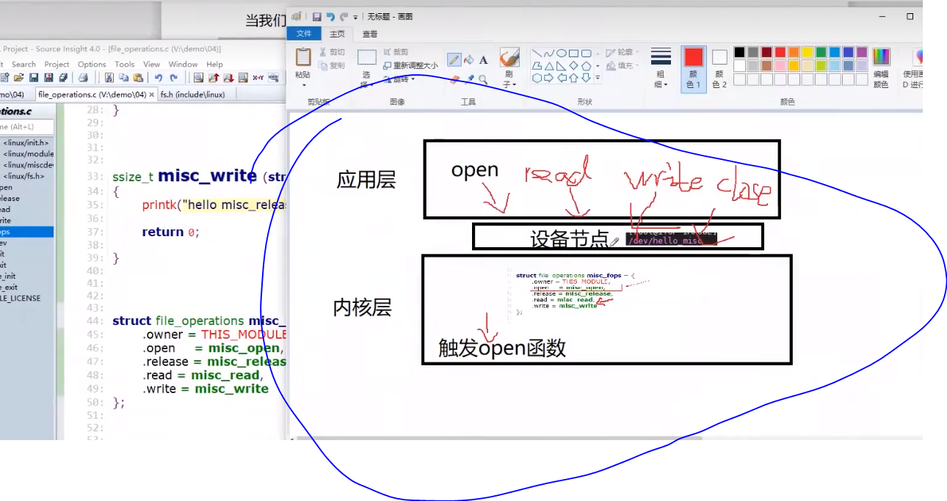Open Customize Quick Access Toolbar dropdown

(x=356, y=17)
